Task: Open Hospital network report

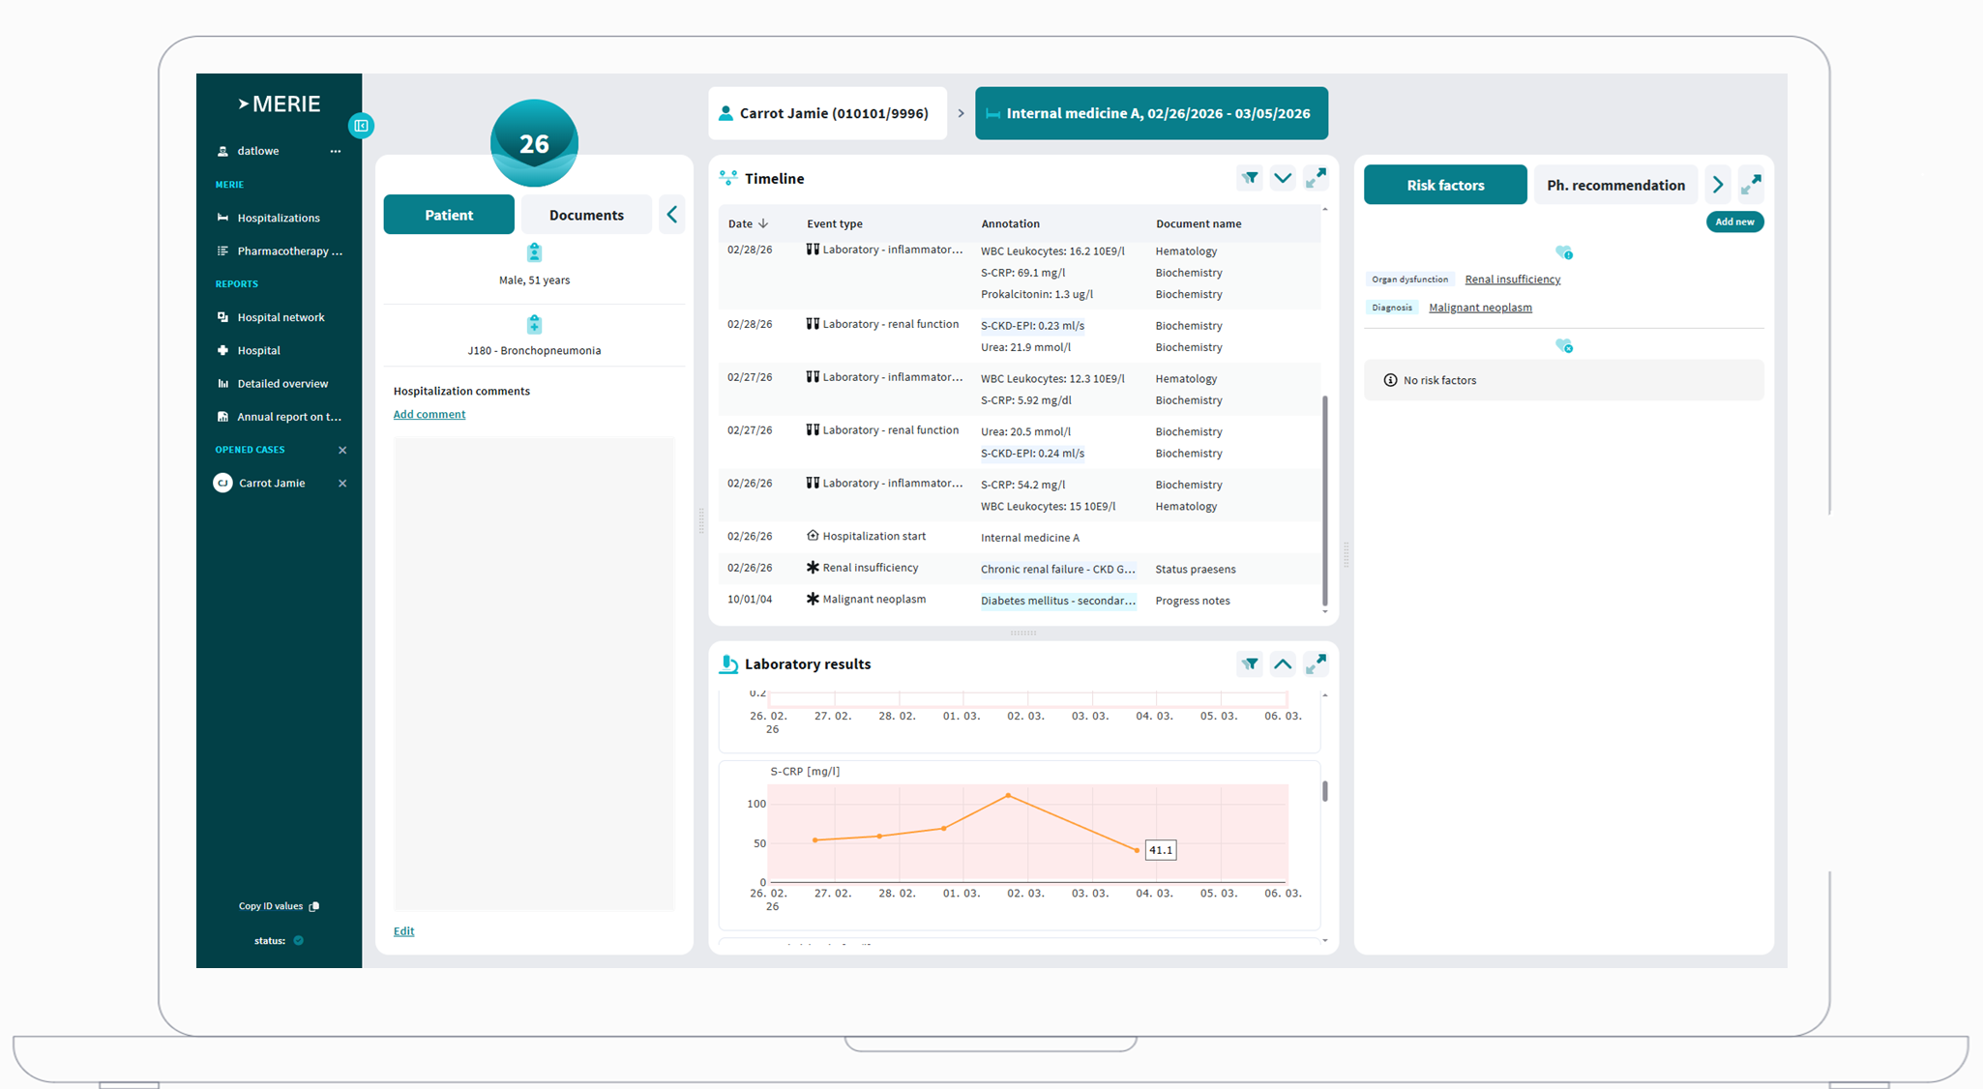Action: (x=281, y=317)
